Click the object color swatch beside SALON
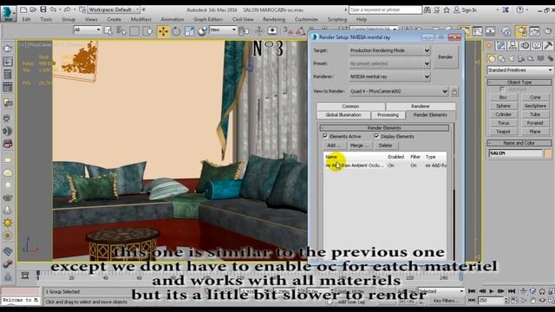The width and height of the screenshot is (555, 312). coord(547,153)
